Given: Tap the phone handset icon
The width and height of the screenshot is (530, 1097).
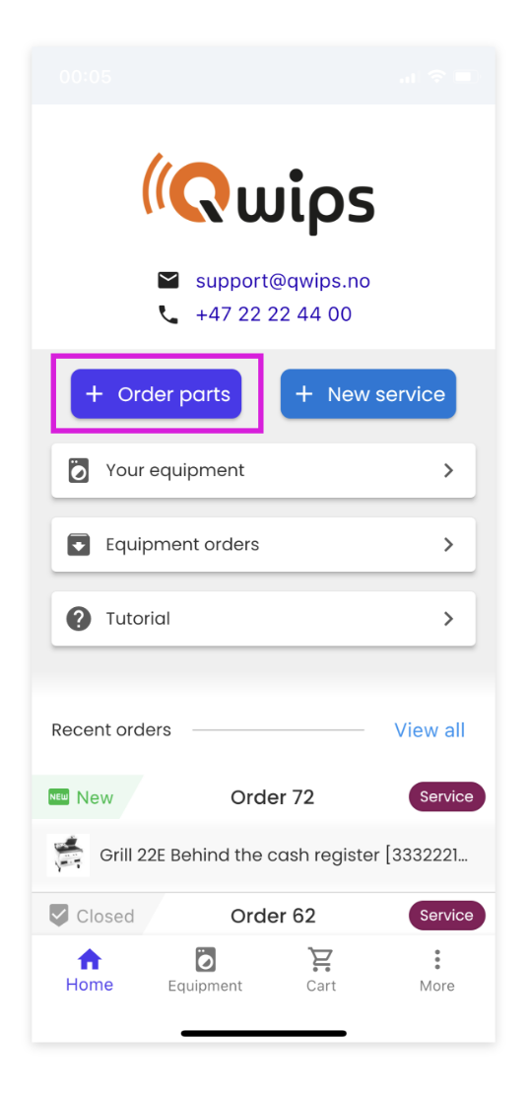Looking at the screenshot, I should coord(167,314).
